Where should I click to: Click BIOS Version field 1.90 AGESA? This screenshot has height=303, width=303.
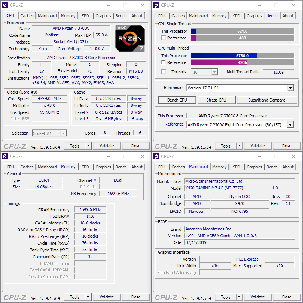(x=240, y=236)
